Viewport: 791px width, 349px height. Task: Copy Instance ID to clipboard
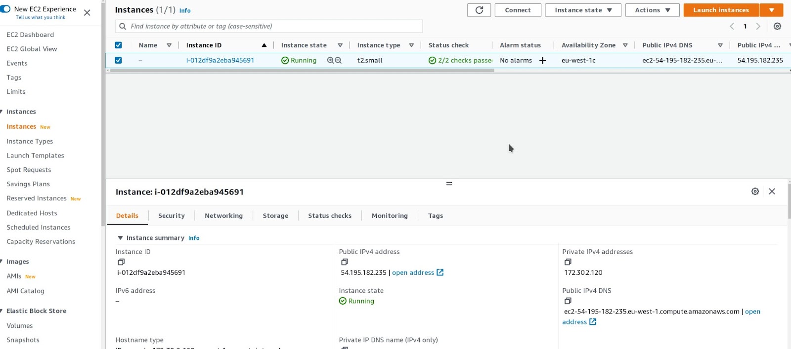(x=121, y=262)
